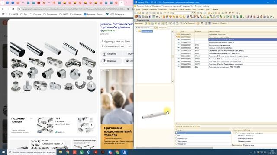Select the 'Система joker 25 мм' suggestion

pyautogui.click(x=113, y=46)
